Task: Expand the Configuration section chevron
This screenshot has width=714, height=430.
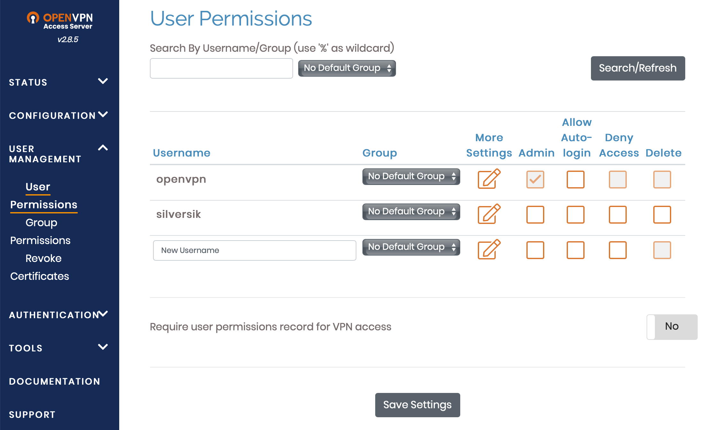Action: (103, 114)
